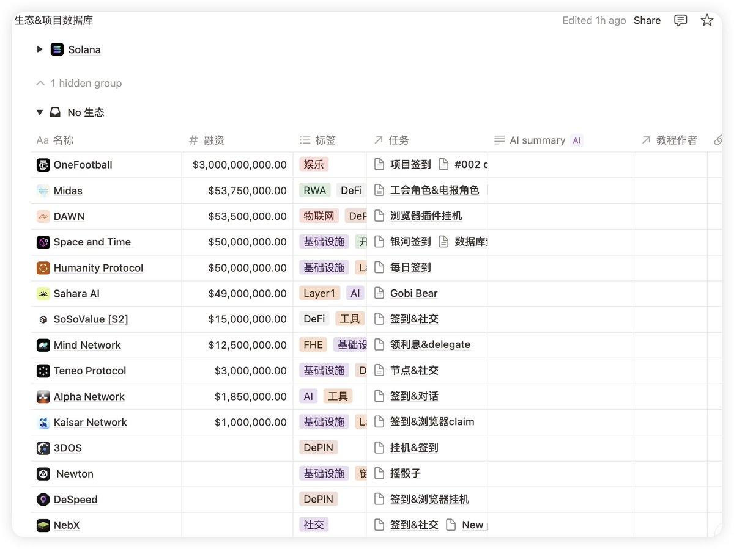Click the Newton project icon
Screen dimensions: 734x549
point(43,474)
